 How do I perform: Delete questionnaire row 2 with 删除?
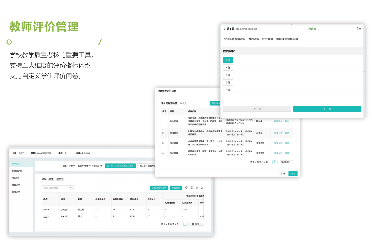pyautogui.click(x=287, y=133)
